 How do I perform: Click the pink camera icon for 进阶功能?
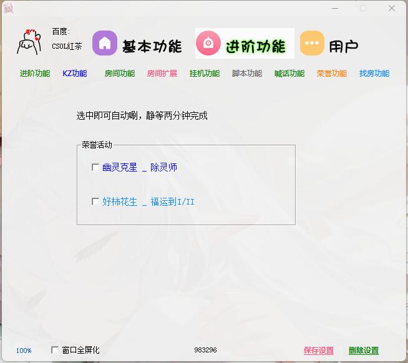coord(208,44)
